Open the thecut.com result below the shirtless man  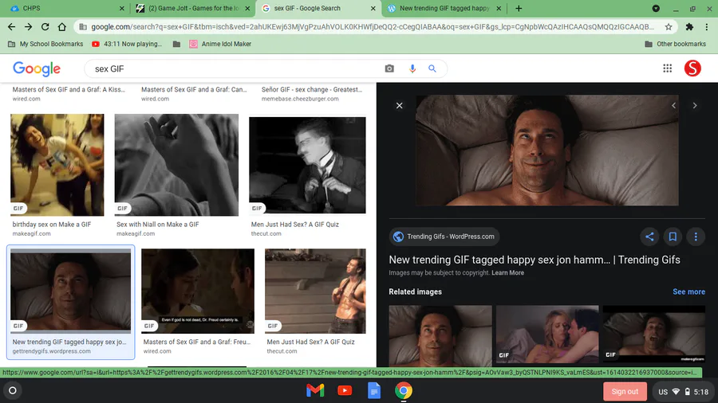311,346
